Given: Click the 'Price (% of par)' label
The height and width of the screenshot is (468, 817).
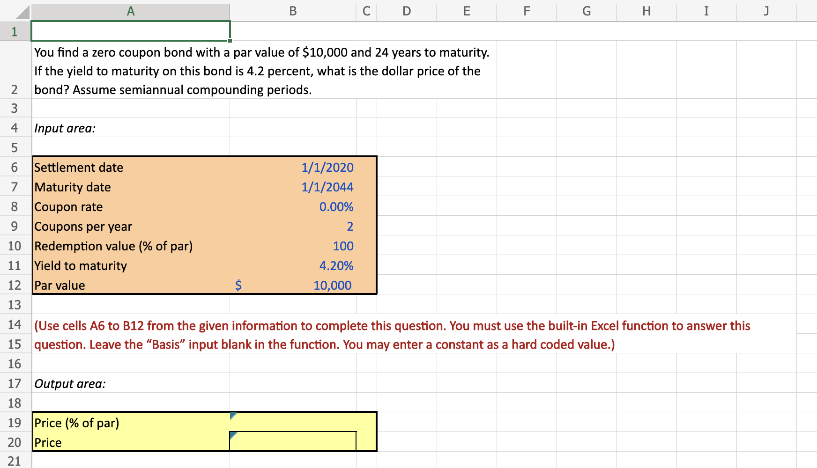Looking at the screenshot, I should 76,423.
